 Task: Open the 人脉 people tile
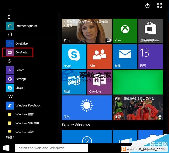click(x=99, y=57)
